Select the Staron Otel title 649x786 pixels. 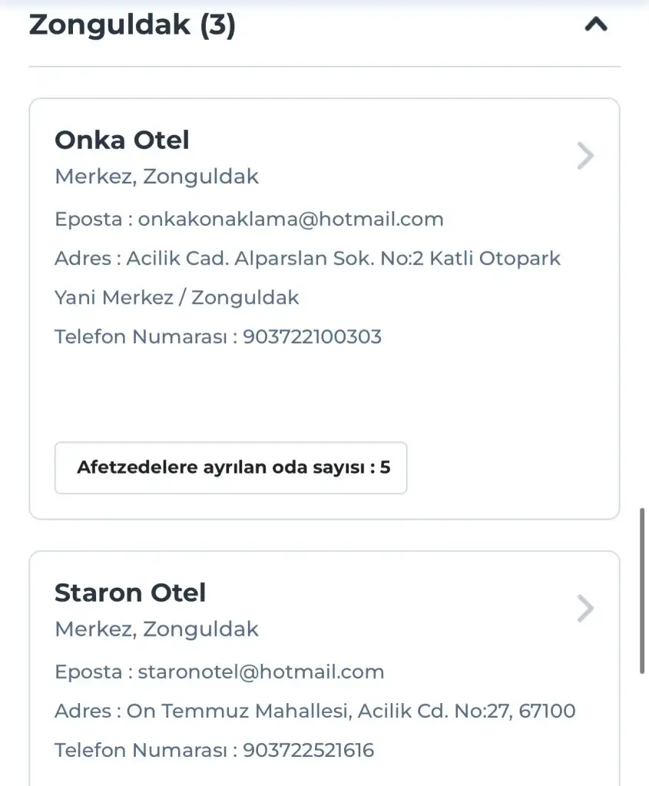click(x=131, y=593)
